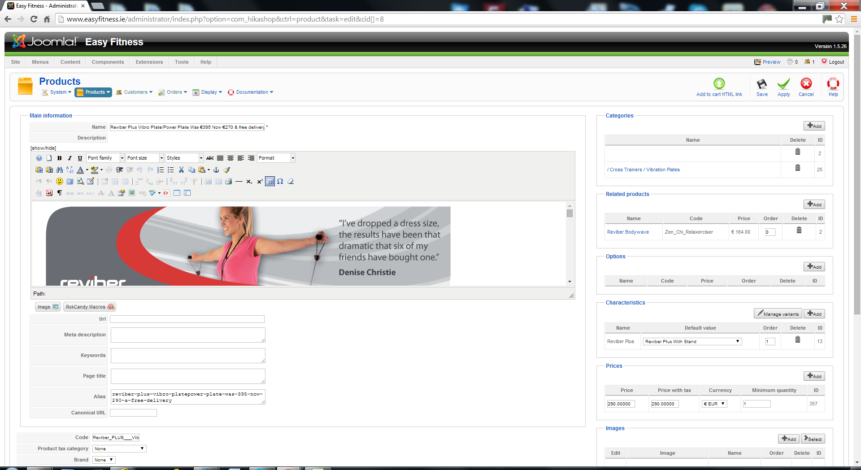Expand the HikaShop System menu
Image resolution: width=861 pixels, height=470 pixels.
tap(57, 92)
